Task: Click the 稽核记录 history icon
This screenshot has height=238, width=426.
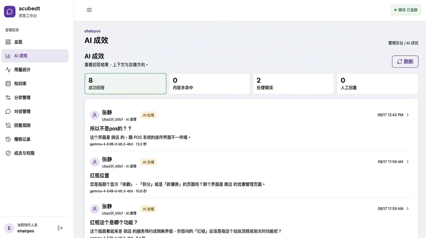Action: point(8,139)
